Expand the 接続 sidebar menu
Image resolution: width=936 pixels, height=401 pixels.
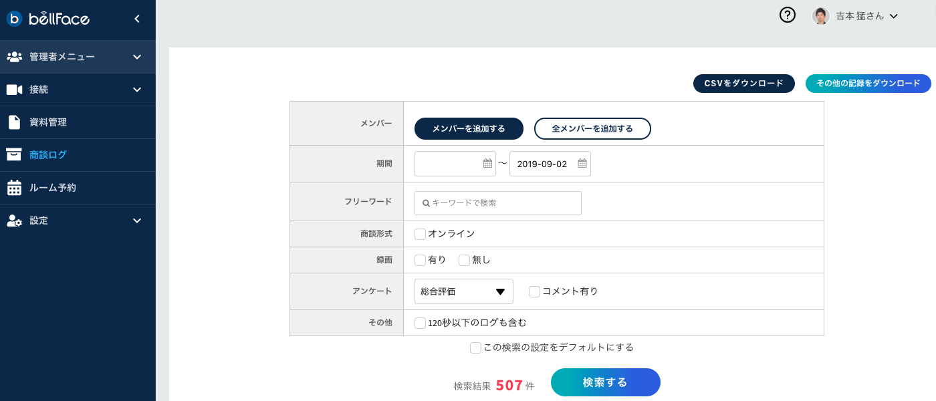point(137,90)
